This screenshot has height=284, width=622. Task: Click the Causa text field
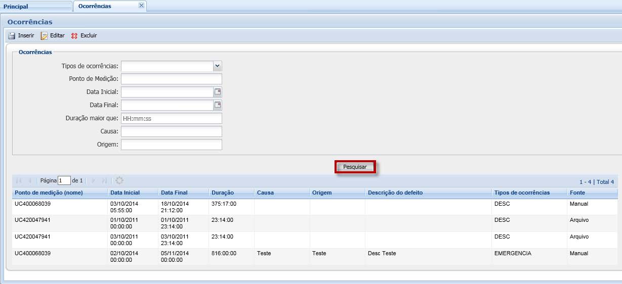(x=171, y=131)
